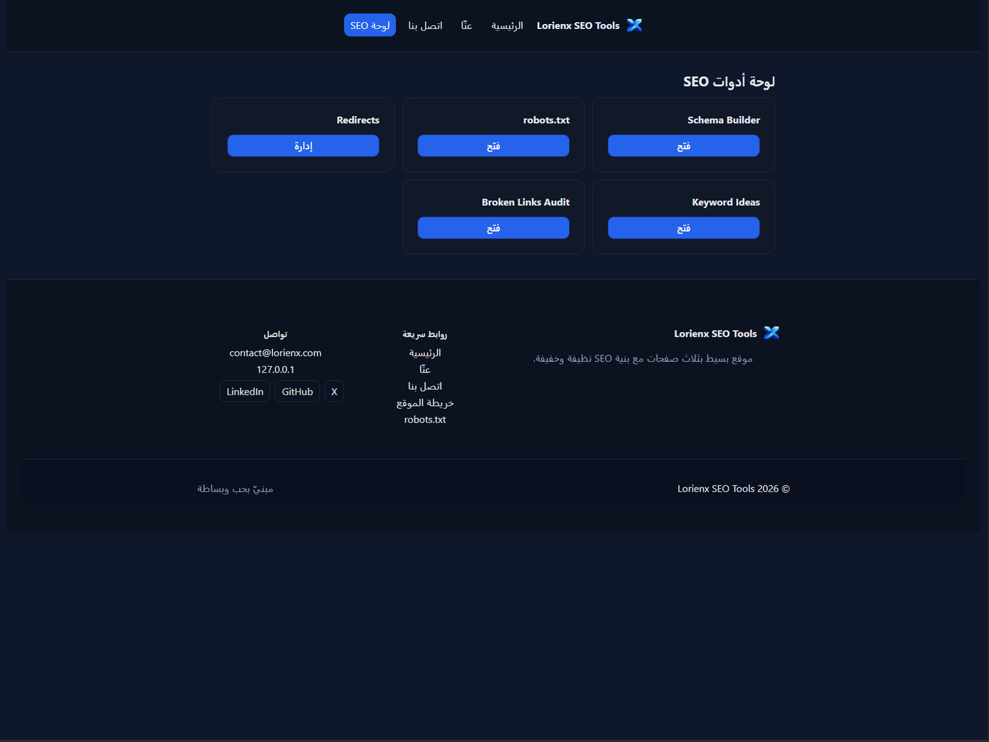The width and height of the screenshot is (989, 742).
Task: Click the contact@lorienx.com email address
Action: click(275, 353)
